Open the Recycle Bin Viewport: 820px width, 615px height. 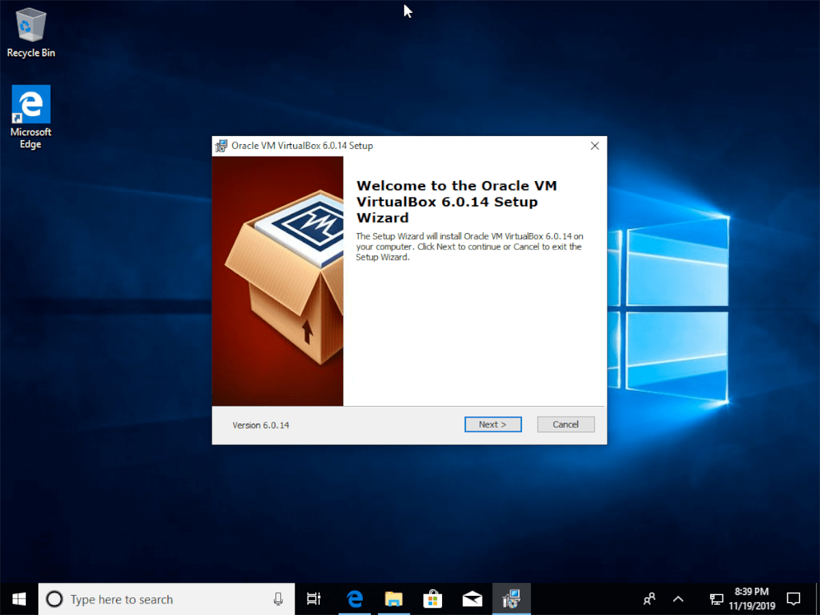tap(29, 27)
